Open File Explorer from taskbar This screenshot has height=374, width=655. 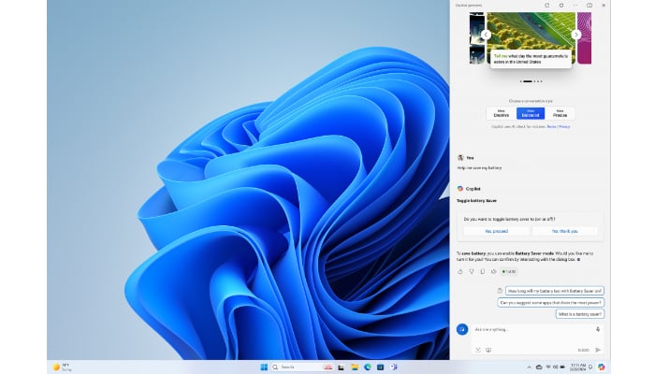355,367
